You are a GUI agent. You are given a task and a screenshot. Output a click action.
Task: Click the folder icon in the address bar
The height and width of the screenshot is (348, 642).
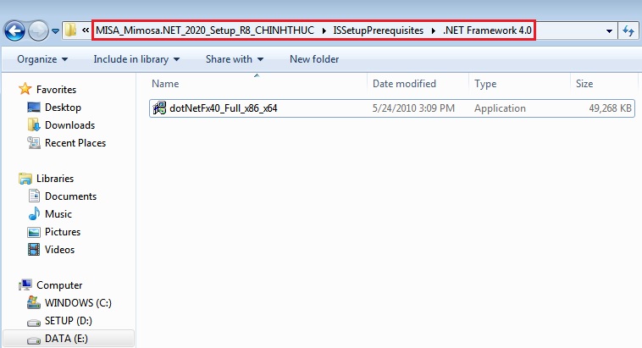[70, 30]
